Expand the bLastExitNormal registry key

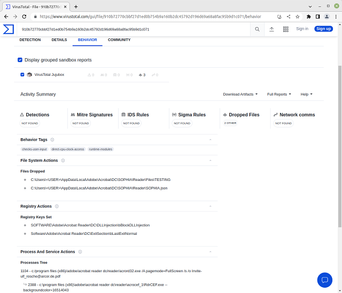(x=25, y=234)
